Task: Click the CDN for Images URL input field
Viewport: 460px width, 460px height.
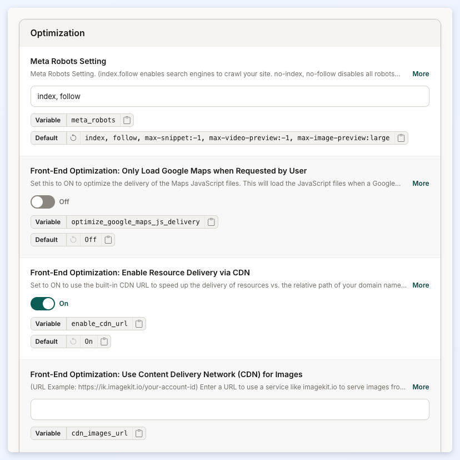Action: tap(230, 409)
